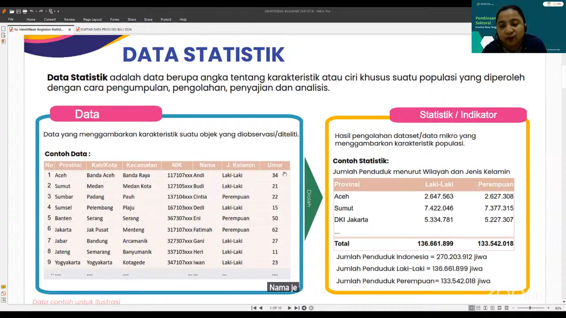The image size is (566, 318).
Task: Go to the next page arrow
Action: click(289, 308)
